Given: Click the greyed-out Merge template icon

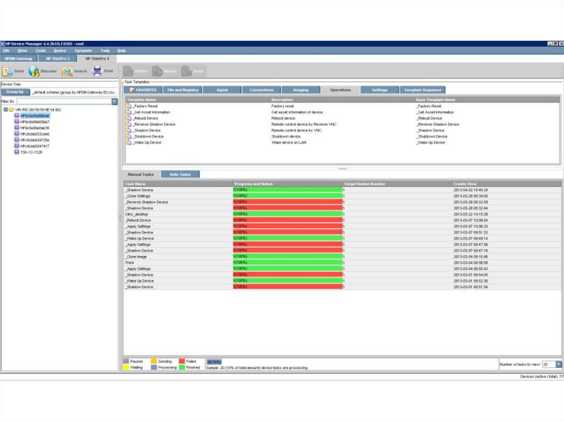Looking at the screenshot, I should [x=157, y=71].
